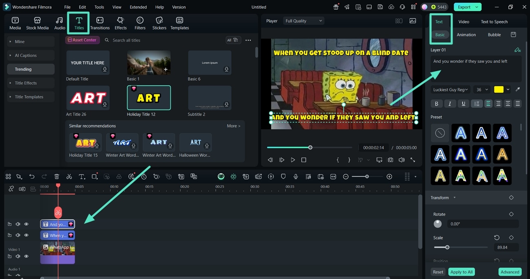Hide the 'And yo...' title track
This screenshot has width=530, height=279.
click(x=26, y=224)
